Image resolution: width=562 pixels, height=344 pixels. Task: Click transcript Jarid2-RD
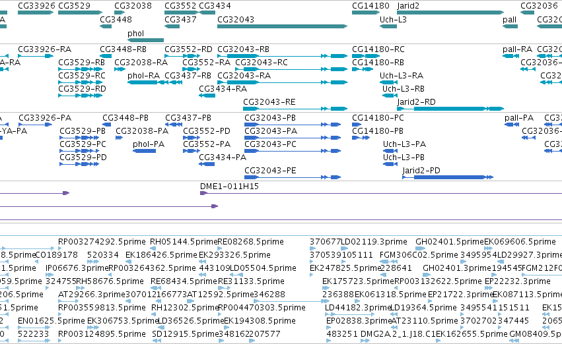pos(417,102)
